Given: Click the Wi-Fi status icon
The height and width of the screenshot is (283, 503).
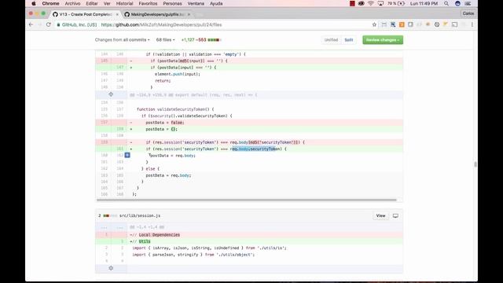Looking at the screenshot, I should point(371,3).
